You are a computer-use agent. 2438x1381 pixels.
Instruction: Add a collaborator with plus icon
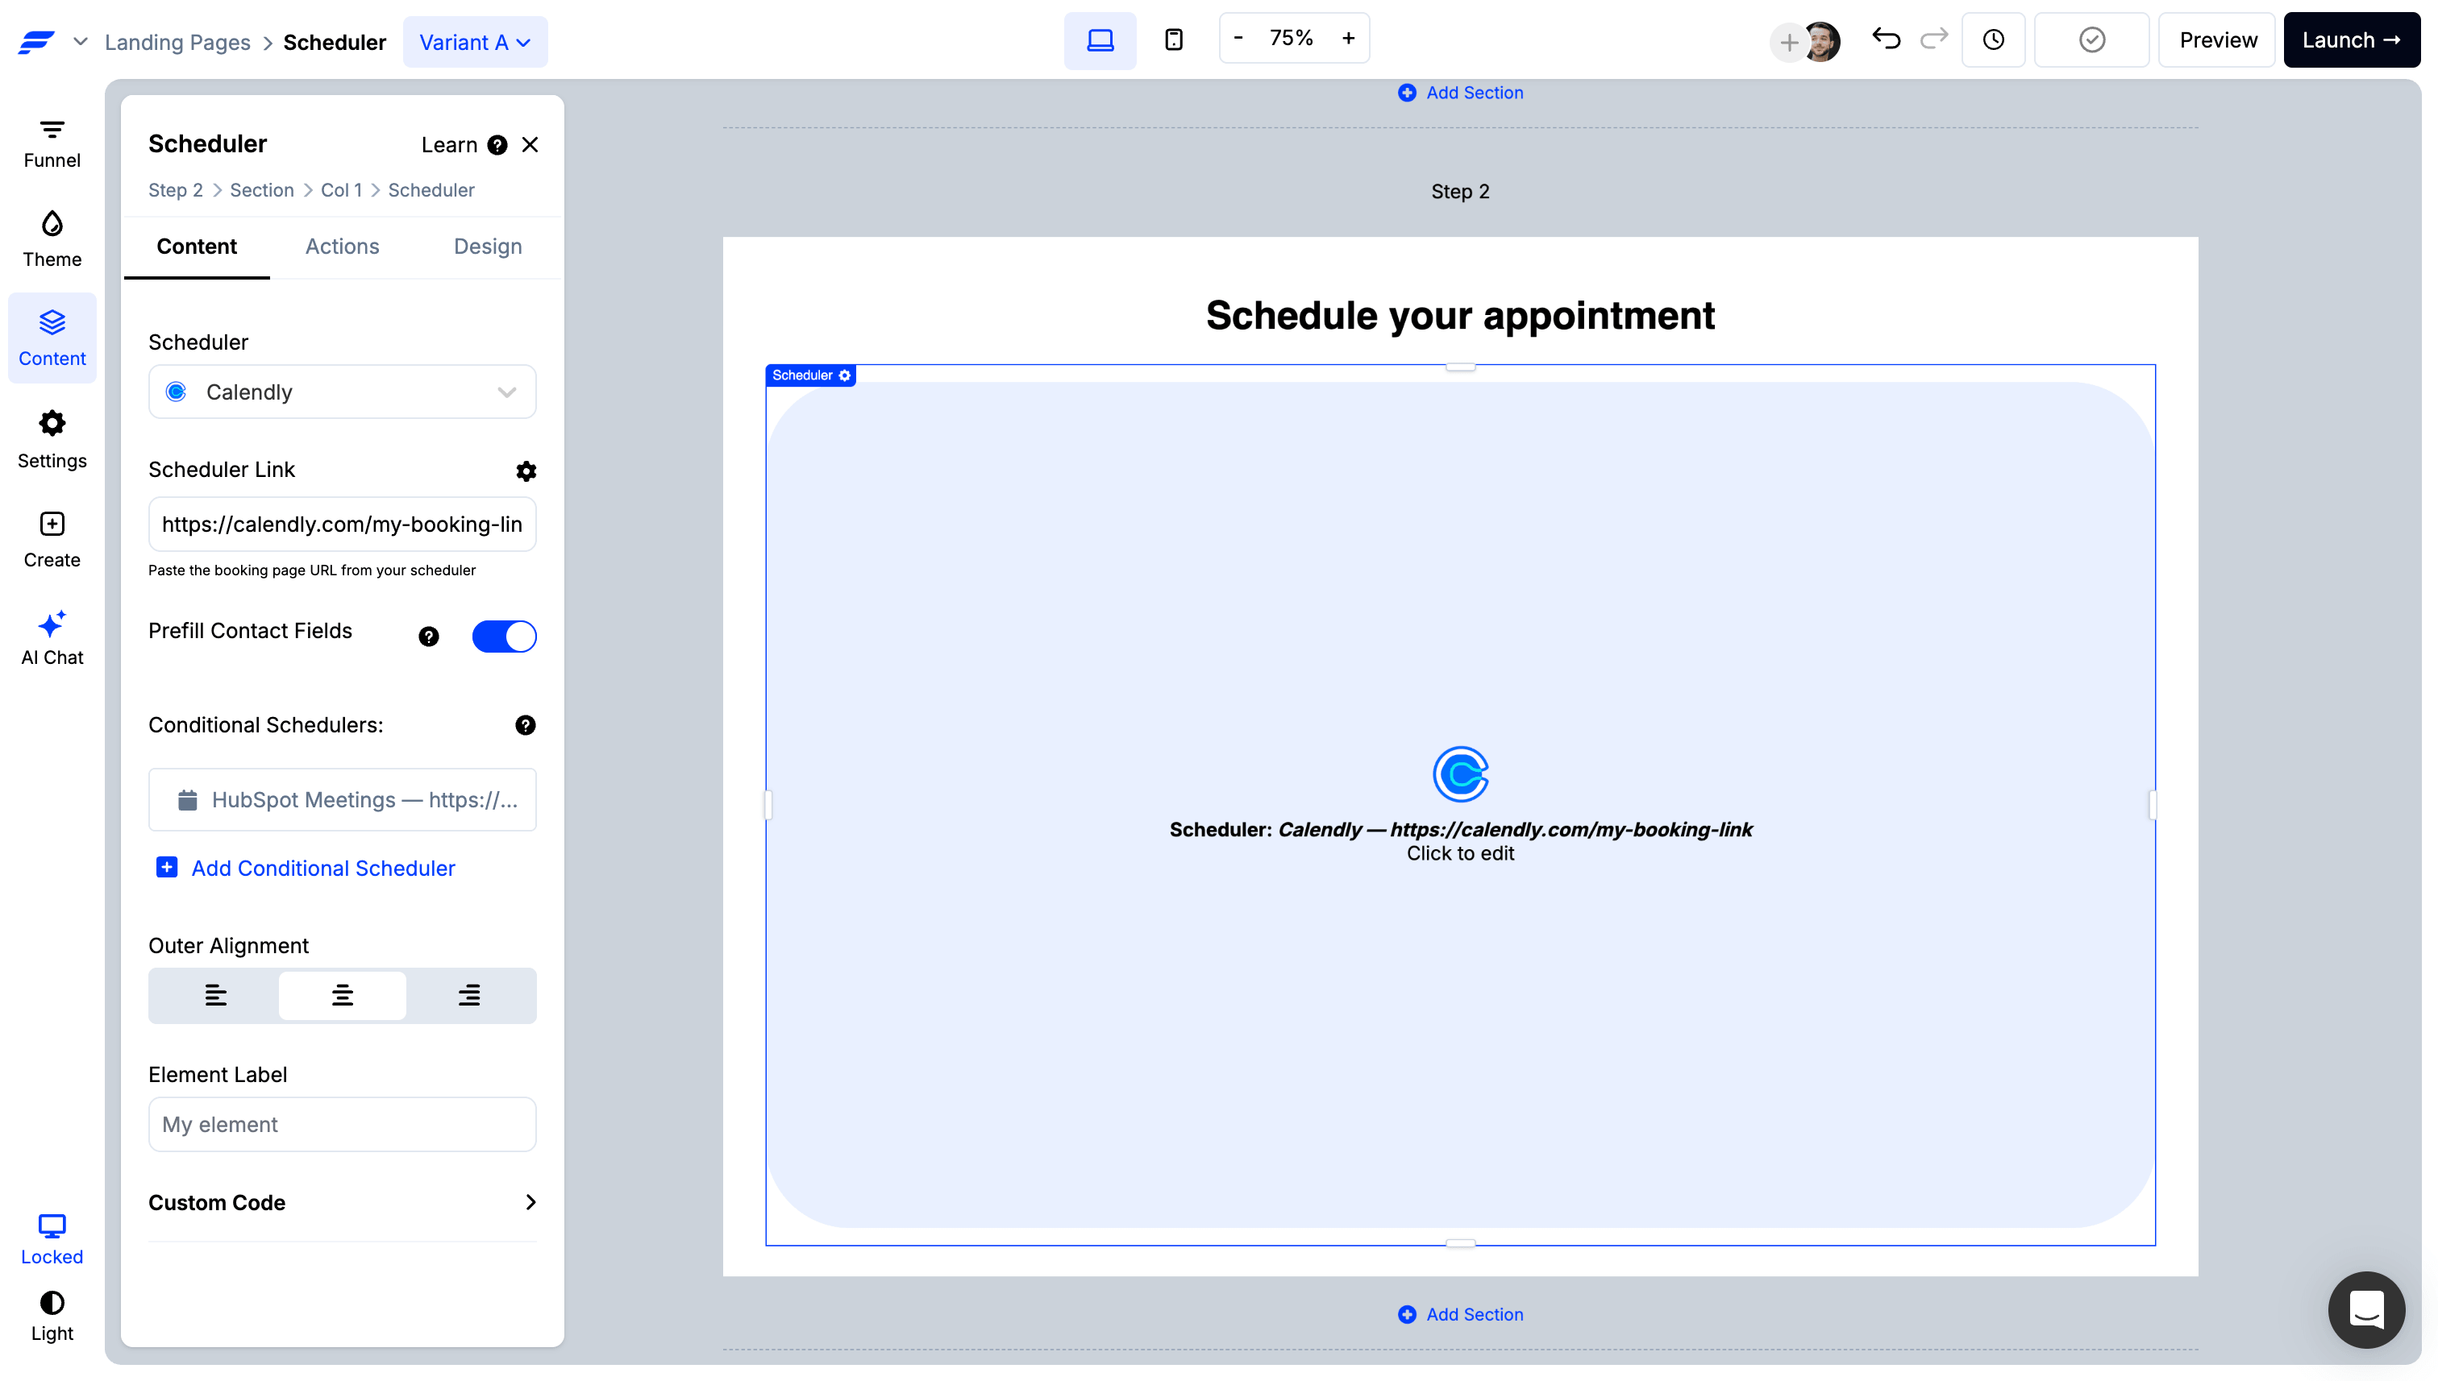(x=1789, y=42)
